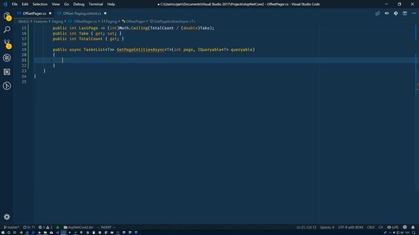Open notifications bell in status bar
Viewport: 419px width, 235px height.
tap(413, 227)
